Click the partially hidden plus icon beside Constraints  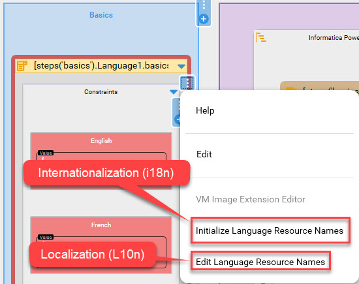coord(177,119)
